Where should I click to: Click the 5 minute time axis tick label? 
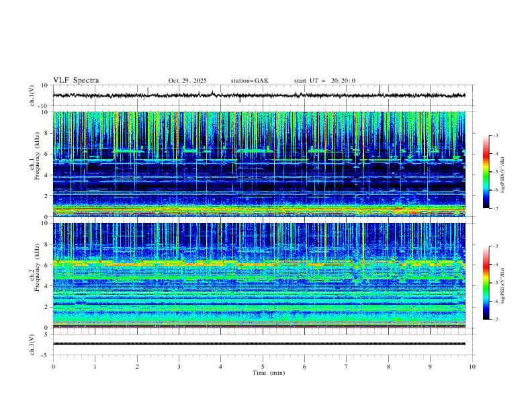(263, 367)
